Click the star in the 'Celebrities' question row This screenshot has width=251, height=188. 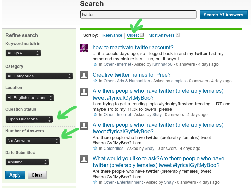95,148
